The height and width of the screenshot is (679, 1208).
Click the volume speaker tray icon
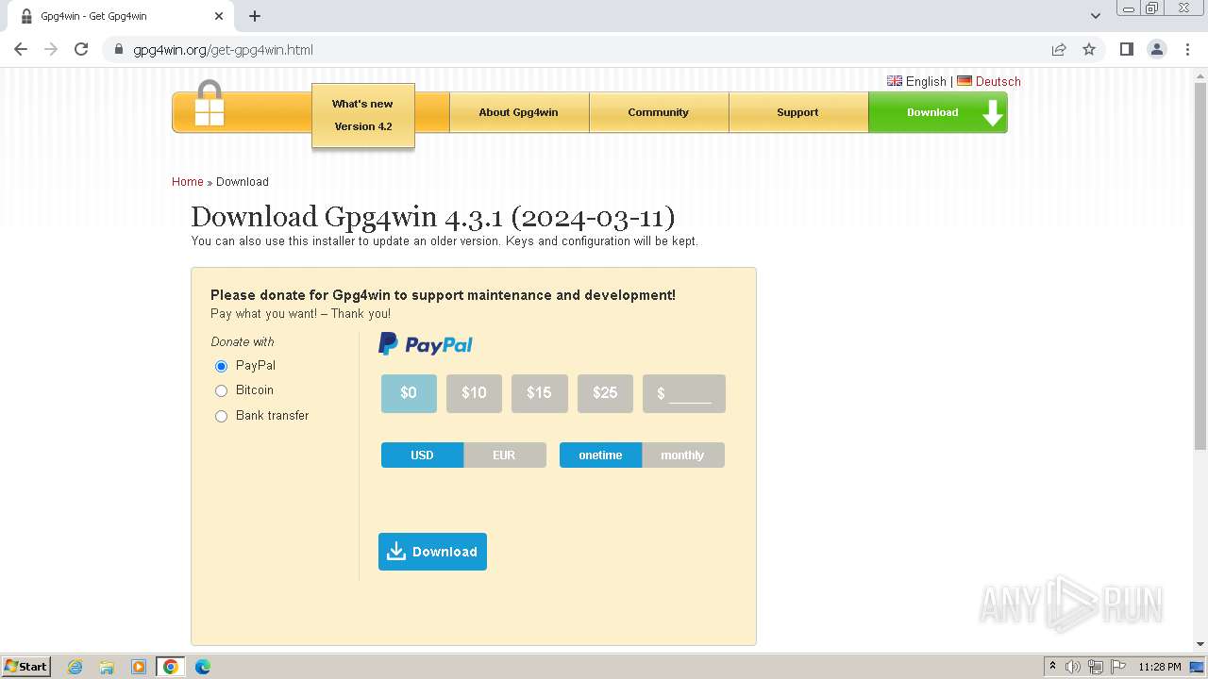[1073, 667]
